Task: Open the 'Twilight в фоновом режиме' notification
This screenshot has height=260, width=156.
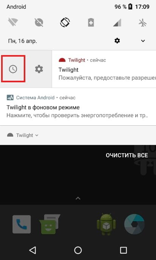Action: (x=78, y=107)
